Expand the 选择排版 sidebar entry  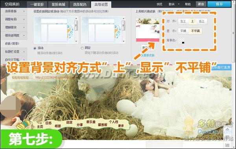pos(14,11)
